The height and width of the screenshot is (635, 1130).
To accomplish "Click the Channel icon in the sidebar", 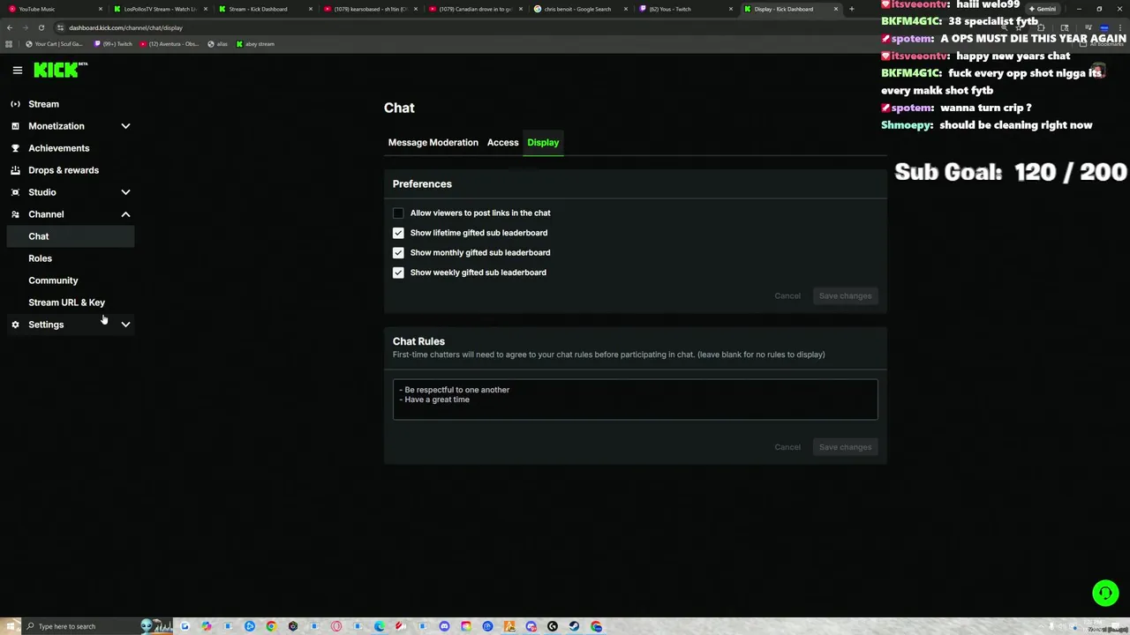I will point(15,214).
